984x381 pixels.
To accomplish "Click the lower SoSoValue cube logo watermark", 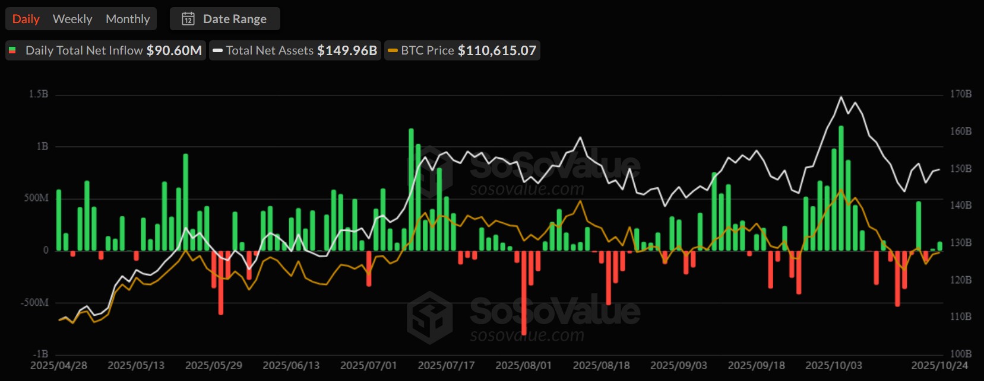I will coord(430,317).
